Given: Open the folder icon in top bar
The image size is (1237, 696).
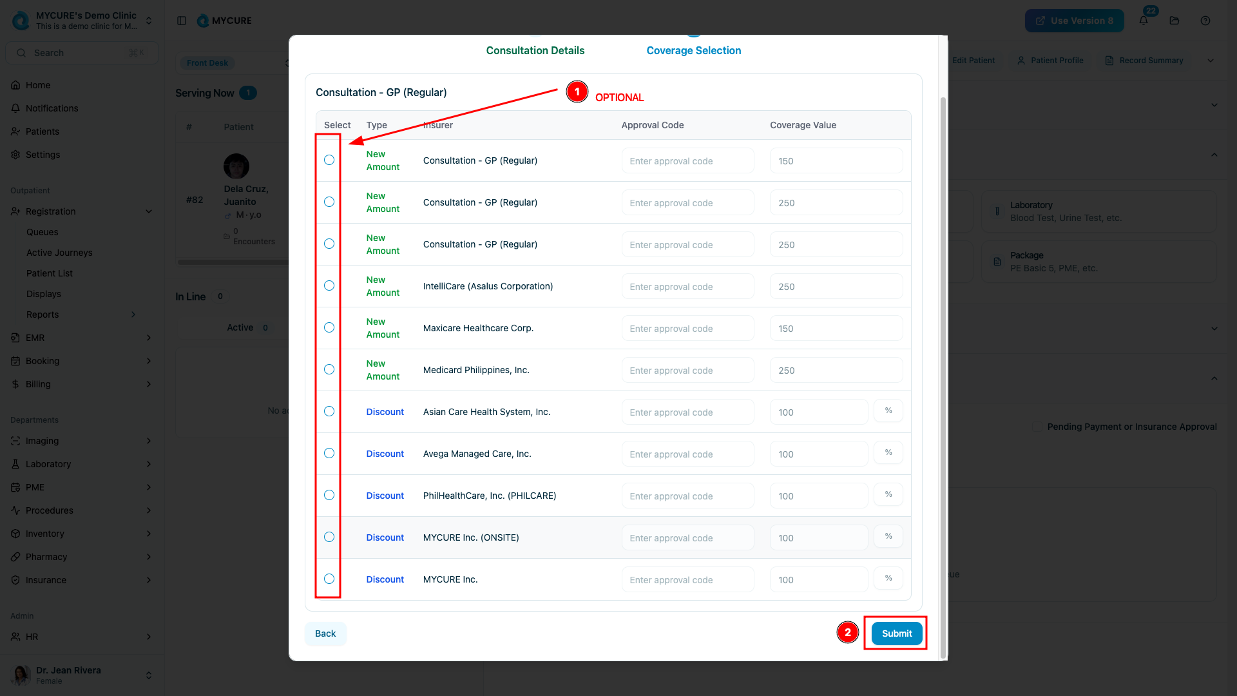Looking at the screenshot, I should 1175,21.
